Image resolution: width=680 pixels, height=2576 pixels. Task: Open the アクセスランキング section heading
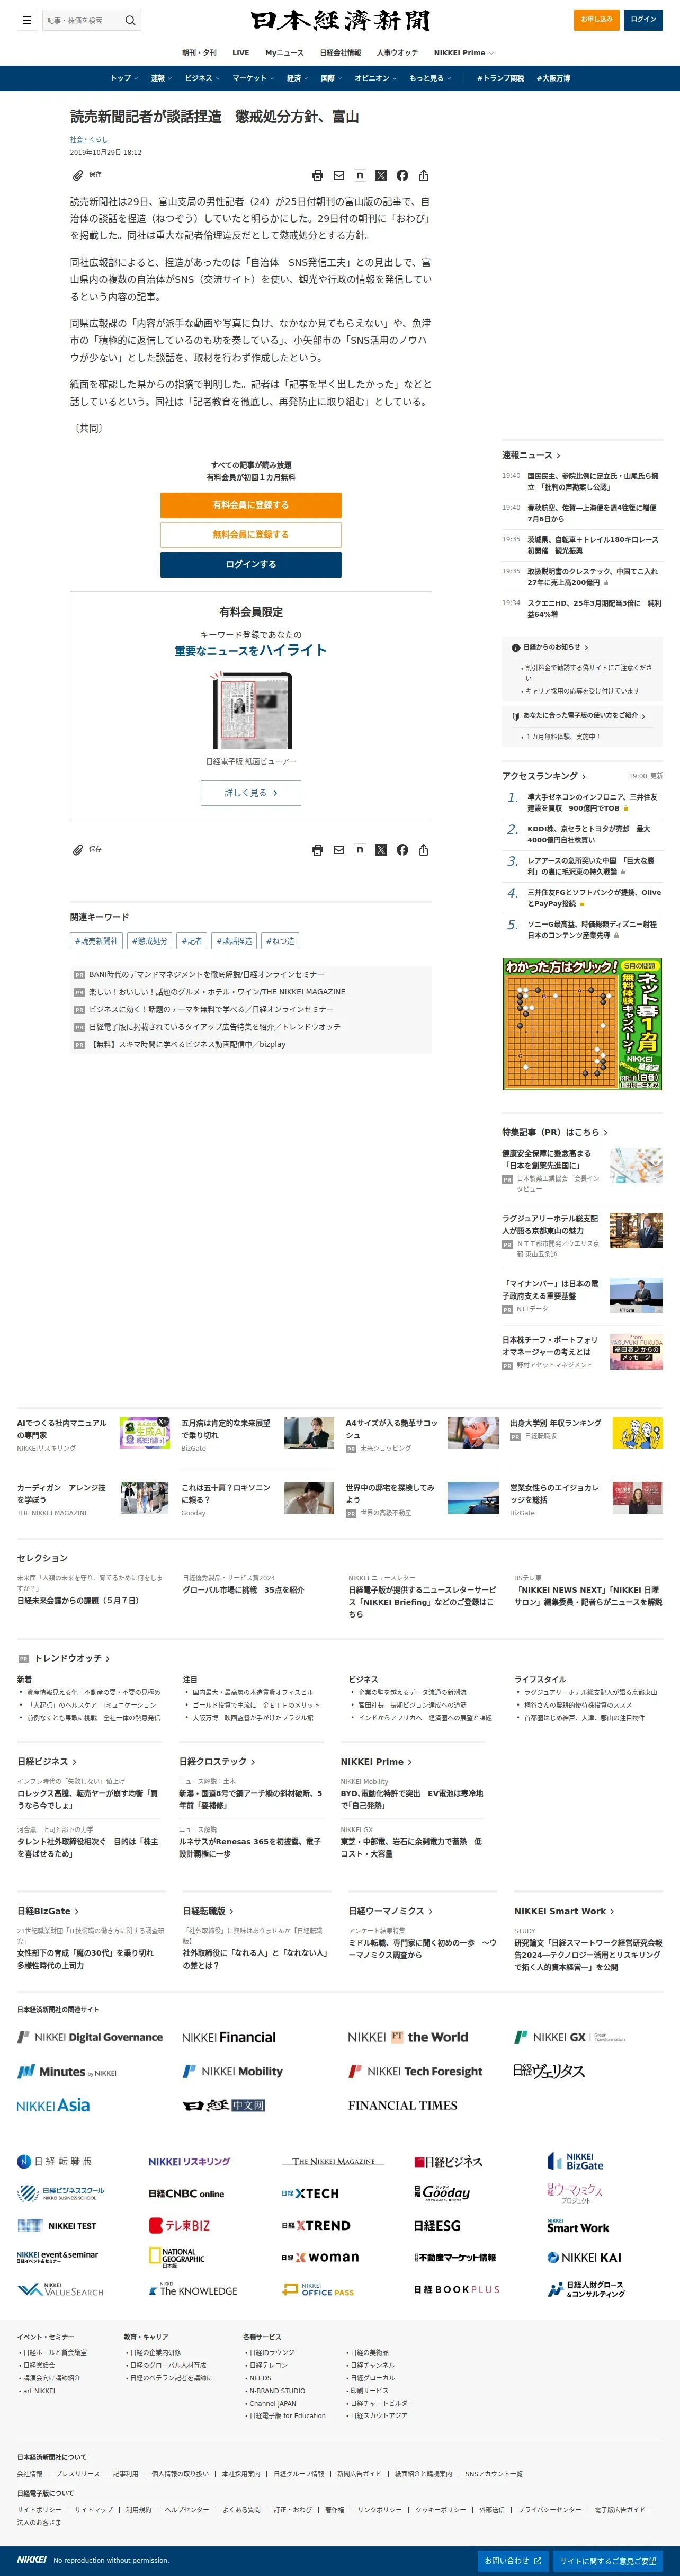click(x=544, y=776)
